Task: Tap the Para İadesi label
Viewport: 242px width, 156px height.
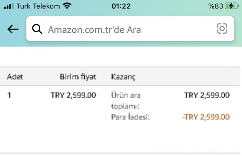Action: (x=130, y=117)
